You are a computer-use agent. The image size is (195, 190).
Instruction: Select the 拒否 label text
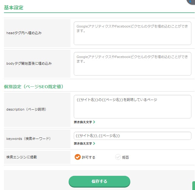(125, 157)
